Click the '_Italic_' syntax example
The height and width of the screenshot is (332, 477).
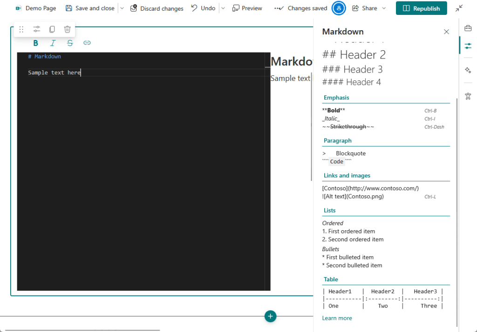(x=331, y=119)
